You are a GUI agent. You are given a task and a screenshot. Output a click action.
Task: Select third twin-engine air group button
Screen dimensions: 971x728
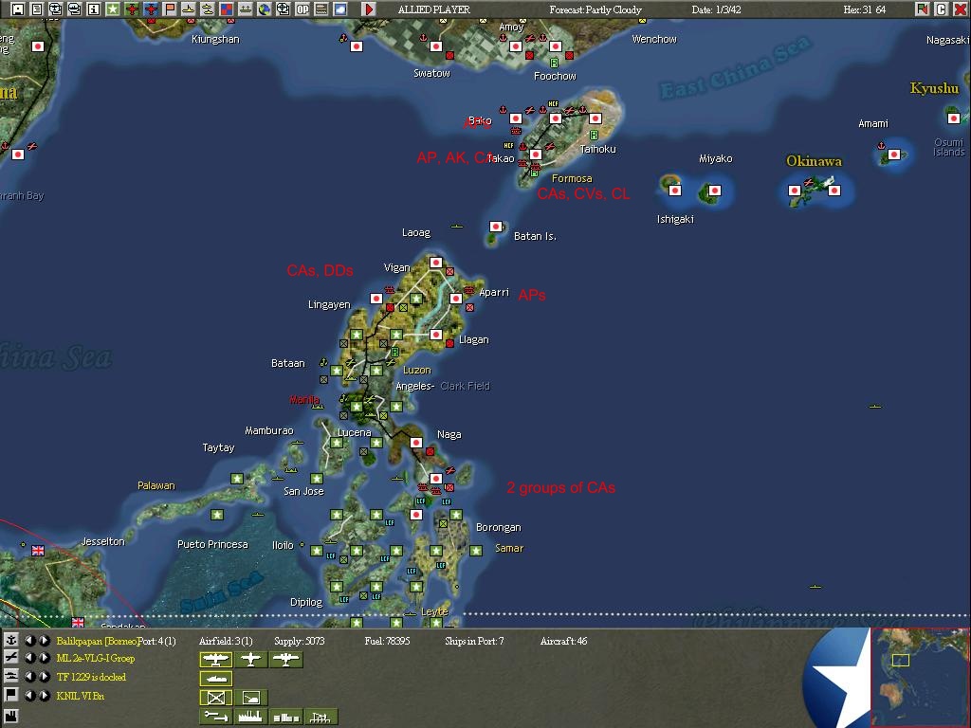click(x=286, y=660)
